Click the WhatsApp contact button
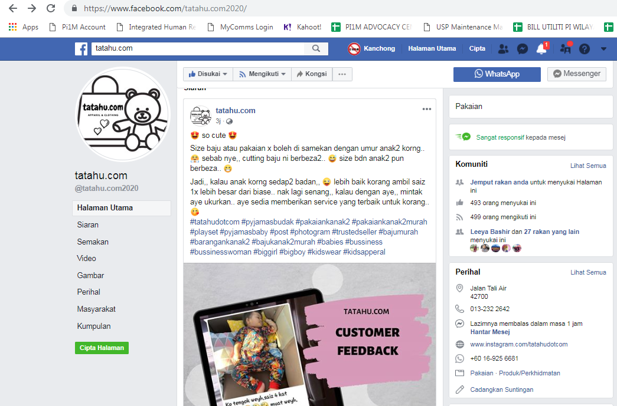 [x=497, y=74]
